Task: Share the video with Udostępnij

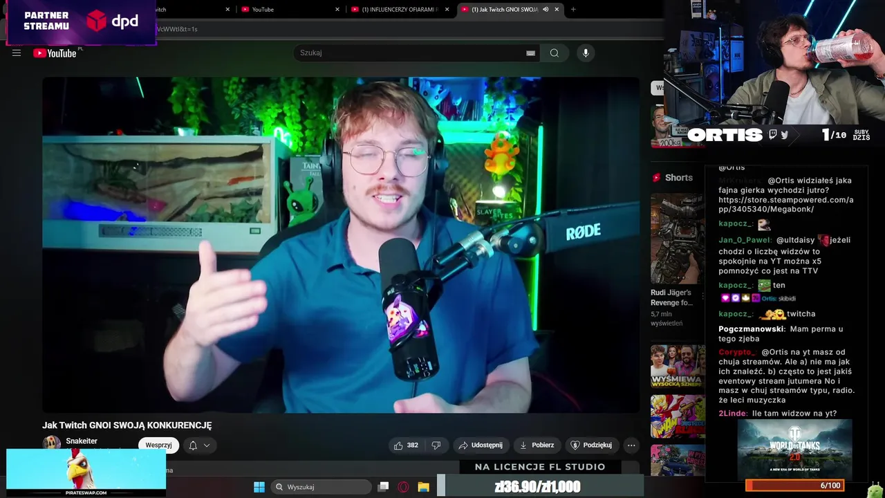Action: pos(481,445)
